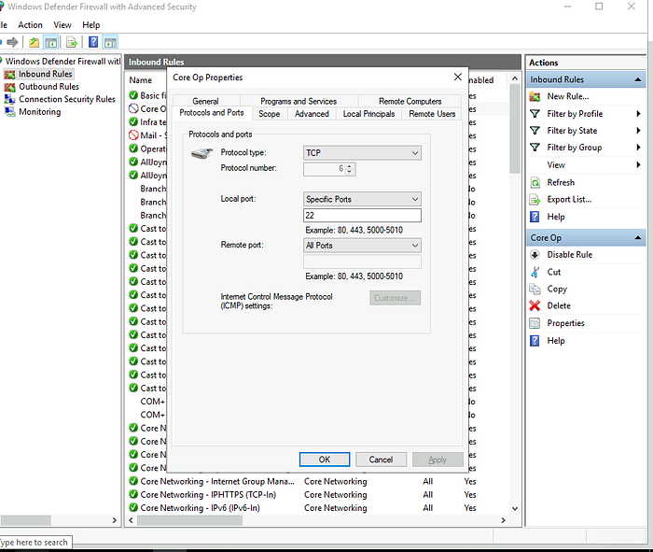Click green check icon of Basic fi rule
The height and width of the screenshot is (552, 653).
point(133,95)
